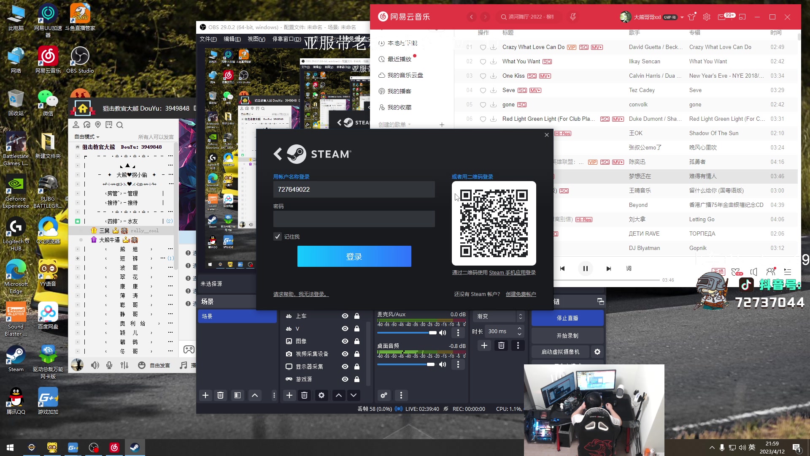
Task: Click 登录 button in Steam login dialog
Action: tap(354, 256)
